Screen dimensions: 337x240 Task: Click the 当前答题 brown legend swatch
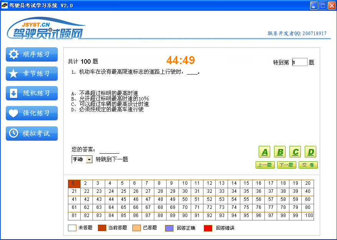tap(102, 228)
